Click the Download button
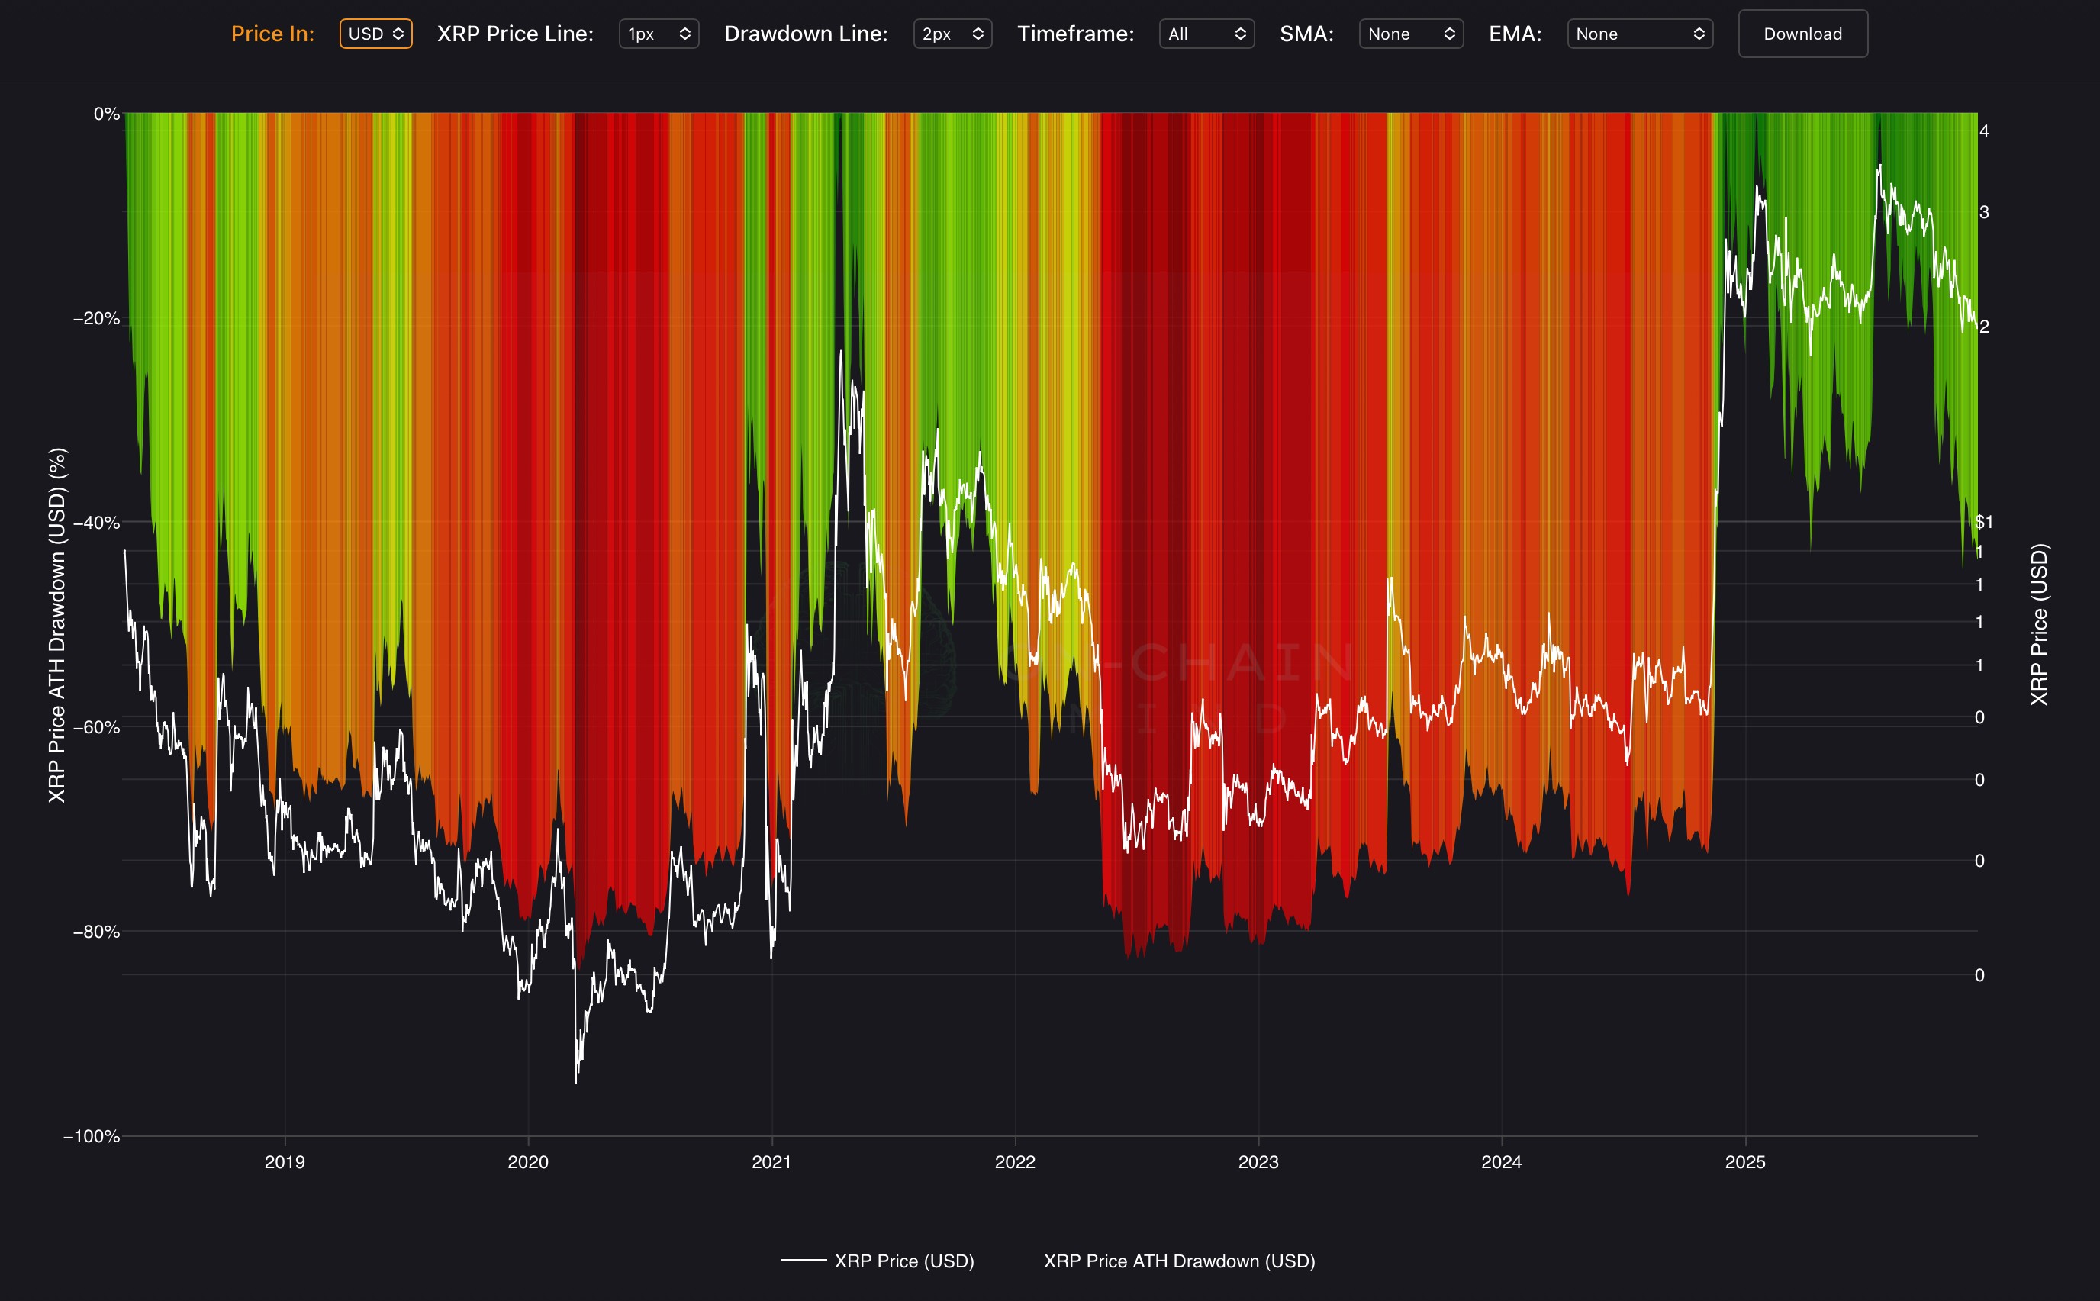Viewport: 2100px width, 1301px height. [1802, 34]
